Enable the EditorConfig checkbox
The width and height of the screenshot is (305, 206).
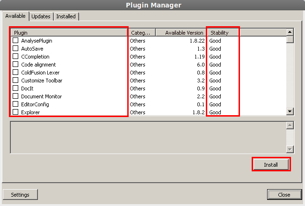15,104
